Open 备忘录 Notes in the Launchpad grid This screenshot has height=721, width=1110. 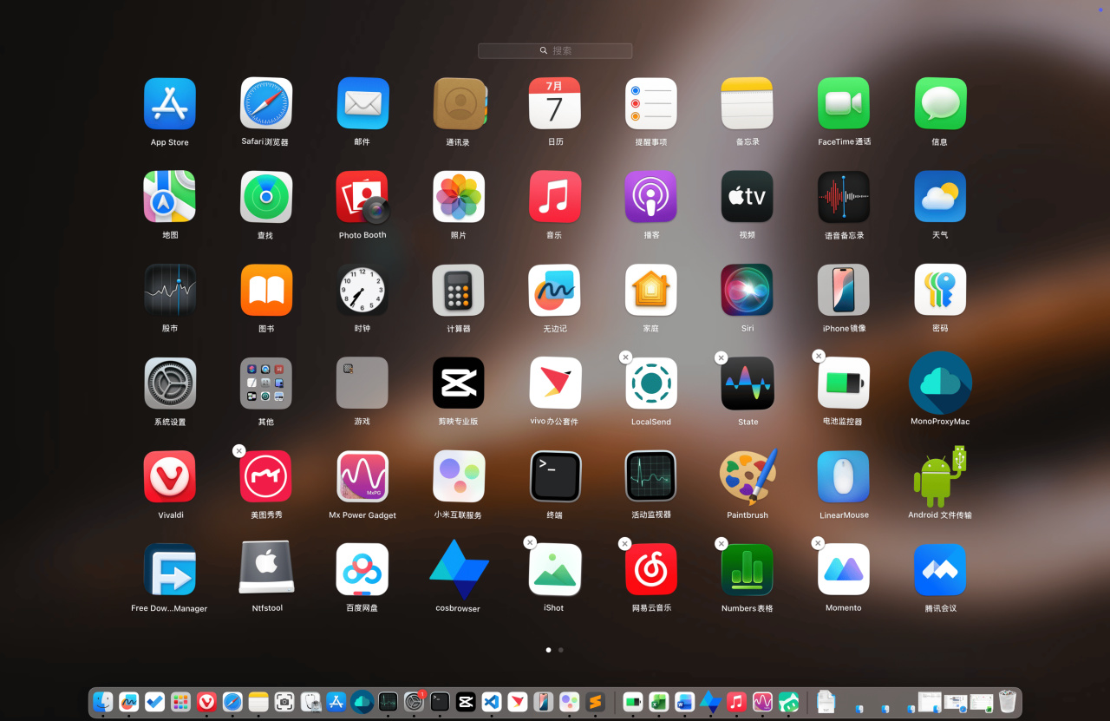(748, 104)
